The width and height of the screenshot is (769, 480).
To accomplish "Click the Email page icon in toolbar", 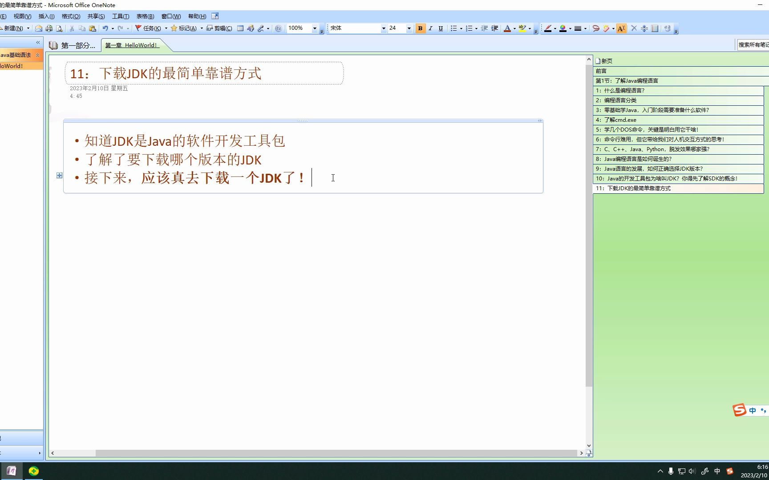I will pyautogui.click(x=39, y=28).
